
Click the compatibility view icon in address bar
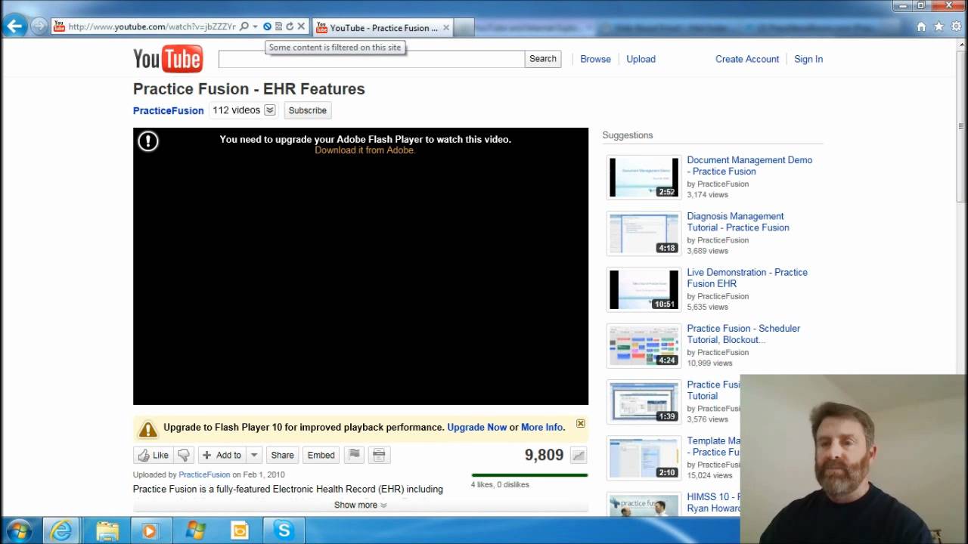click(x=278, y=26)
